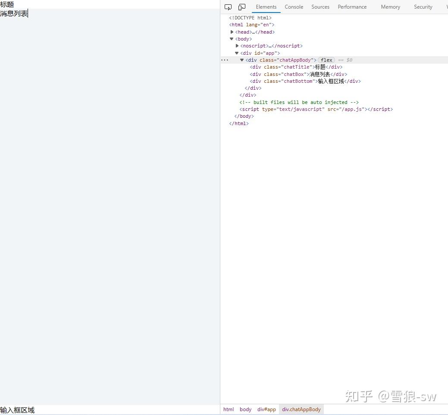Click the more actions ellipsis beside highlighted node

(224, 60)
